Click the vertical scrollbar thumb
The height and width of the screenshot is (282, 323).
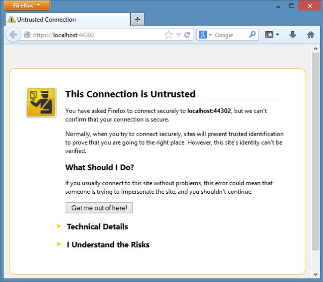pyautogui.click(x=315, y=151)
